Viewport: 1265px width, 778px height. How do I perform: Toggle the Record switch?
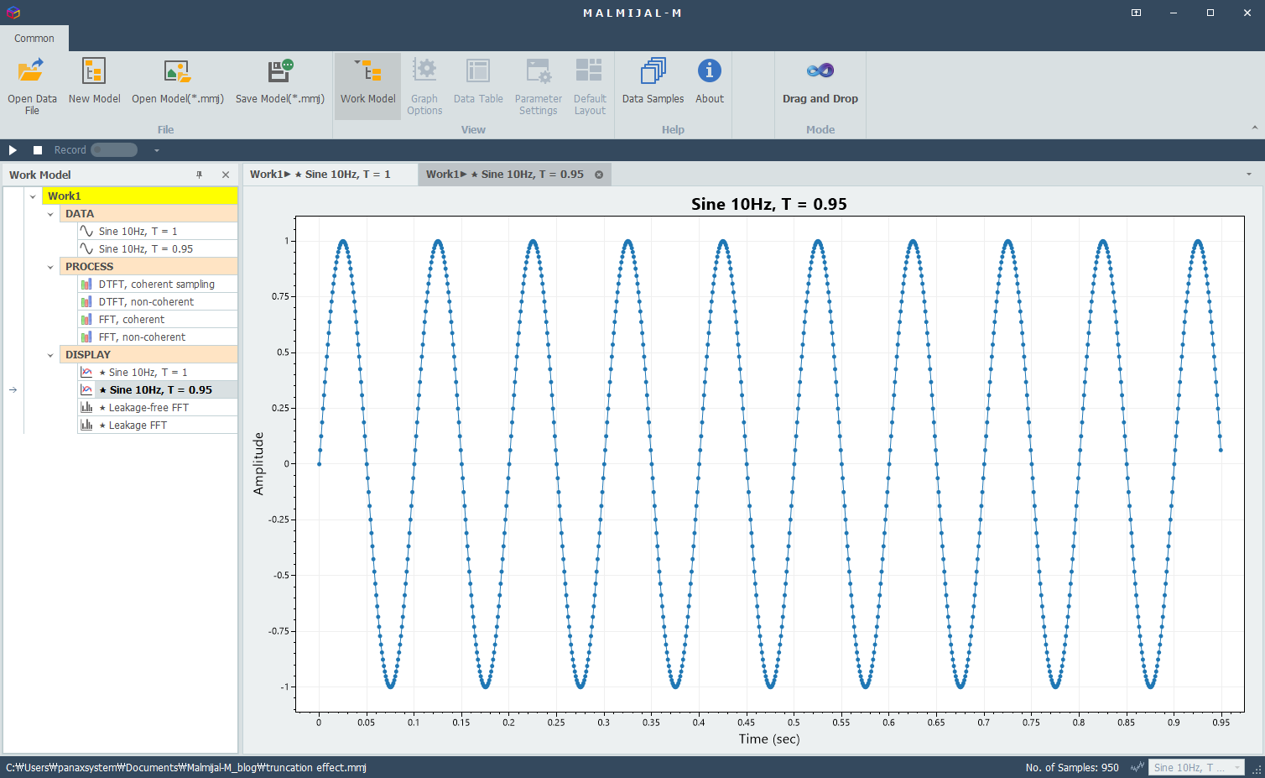[114, 150]
